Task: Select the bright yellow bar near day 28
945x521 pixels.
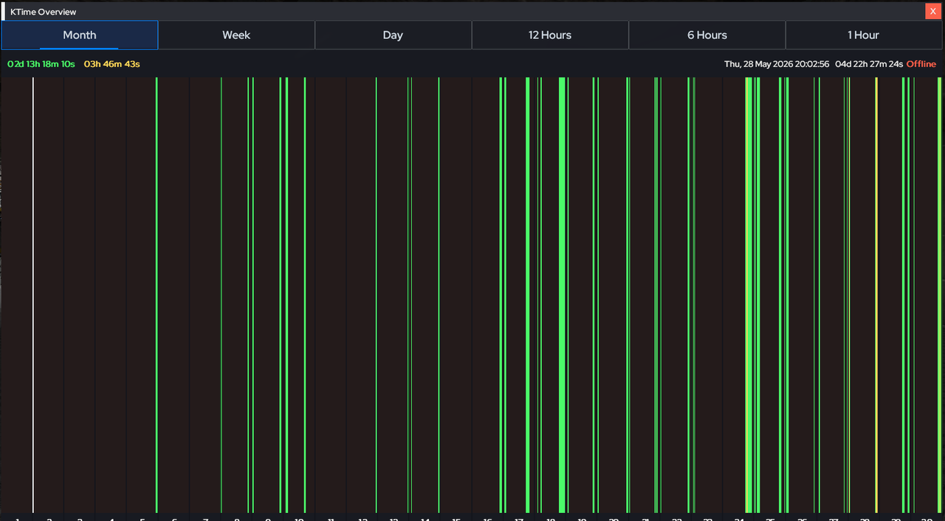Action: coord(876,294)
